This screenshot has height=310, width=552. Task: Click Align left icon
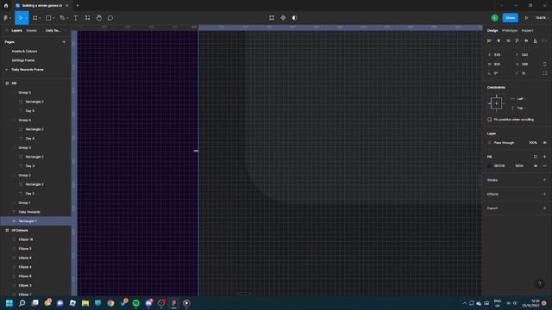(x=489, y=40)
